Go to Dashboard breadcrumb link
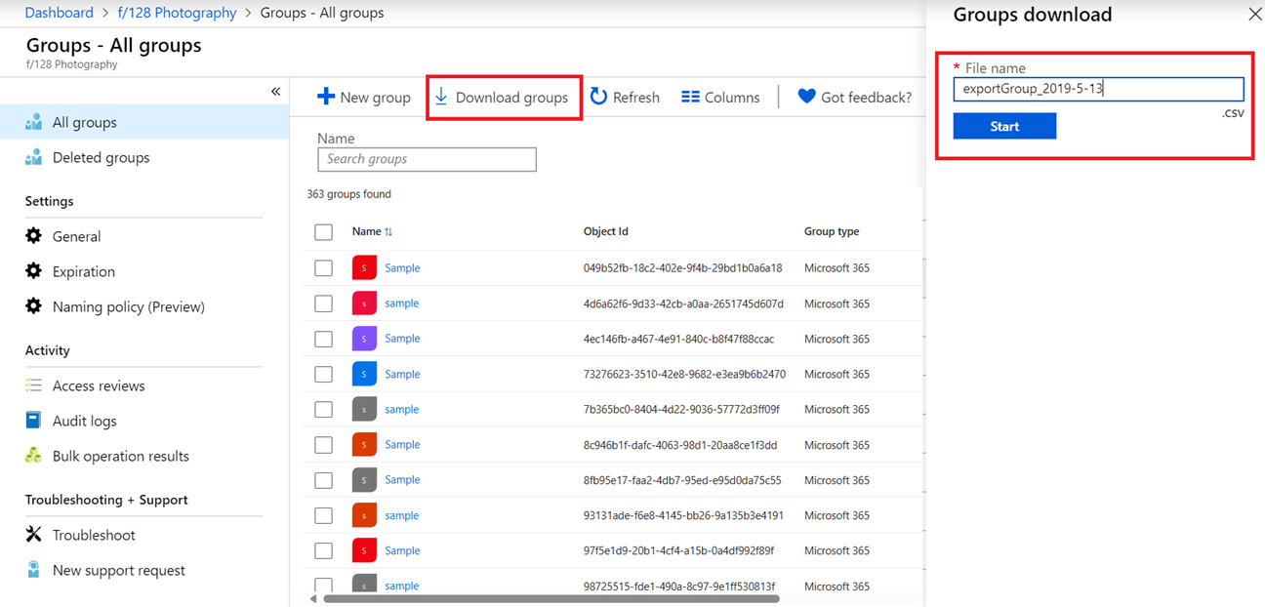1265x607 pixels. (59, 13)
